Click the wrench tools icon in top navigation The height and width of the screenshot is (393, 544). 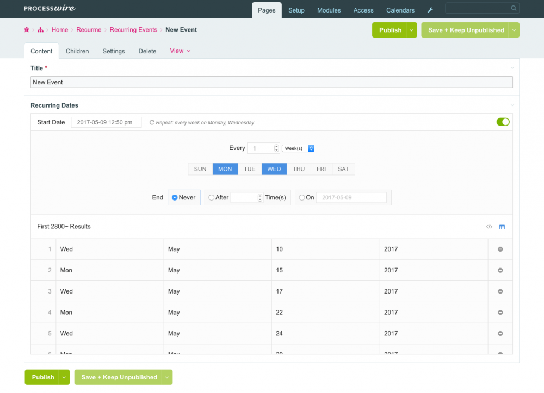pyautogui.click(x=430, y=10)
